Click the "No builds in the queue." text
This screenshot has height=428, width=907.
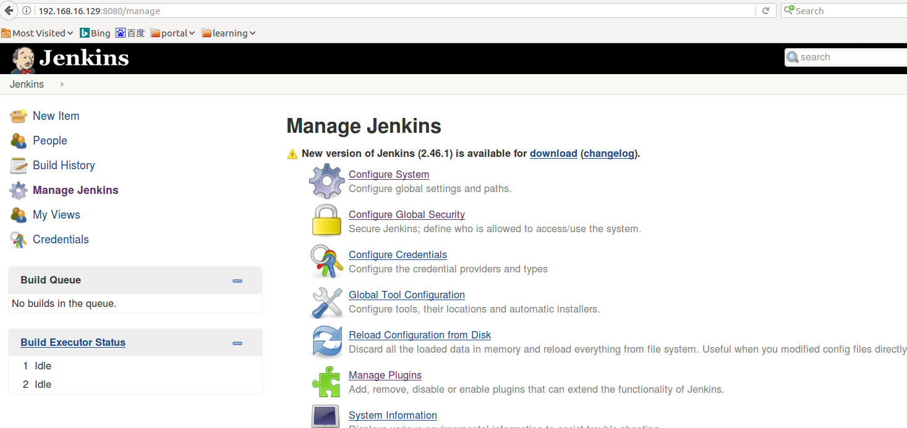(x=64, y=304)
